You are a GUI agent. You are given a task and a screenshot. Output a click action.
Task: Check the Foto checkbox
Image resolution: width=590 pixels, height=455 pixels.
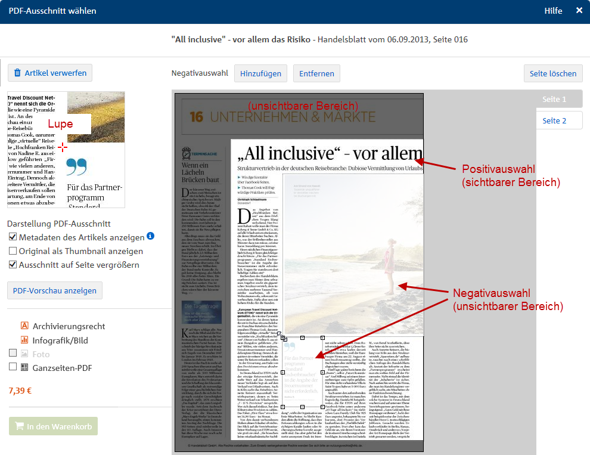tap(13, 353)
